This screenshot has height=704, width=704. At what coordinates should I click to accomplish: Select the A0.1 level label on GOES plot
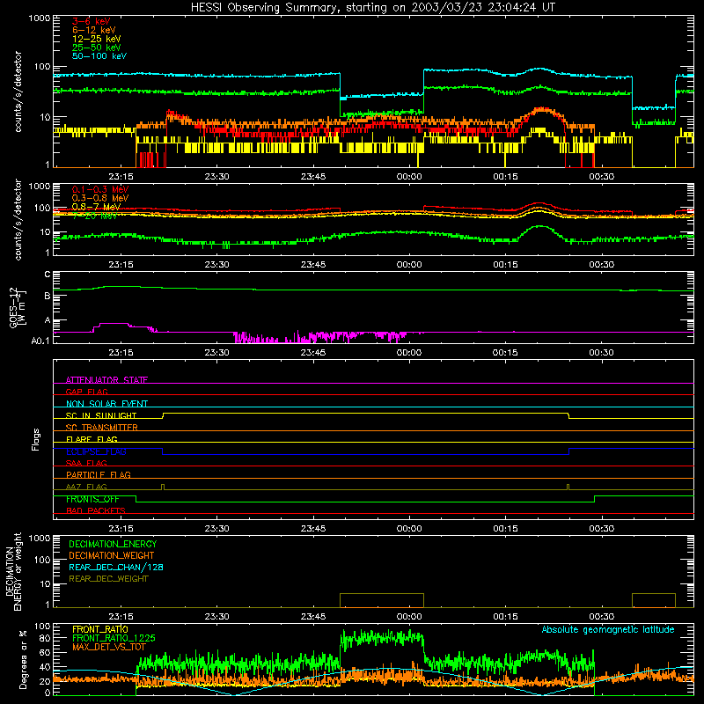point(40,341)
